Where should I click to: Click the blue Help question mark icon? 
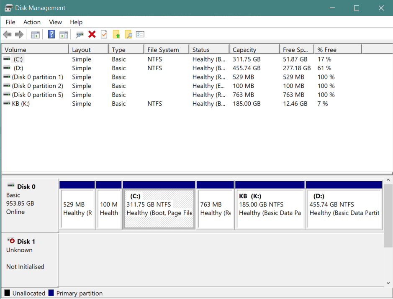(51, 34)
